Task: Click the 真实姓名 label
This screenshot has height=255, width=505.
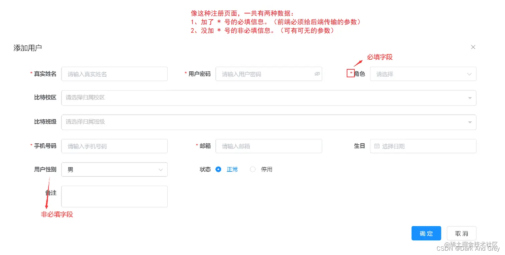Action: (45, 74)
